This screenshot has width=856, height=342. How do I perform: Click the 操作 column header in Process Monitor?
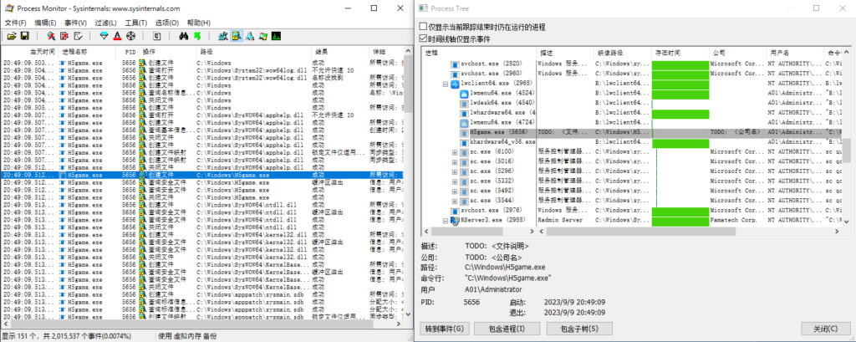click(x=167, y=51)
